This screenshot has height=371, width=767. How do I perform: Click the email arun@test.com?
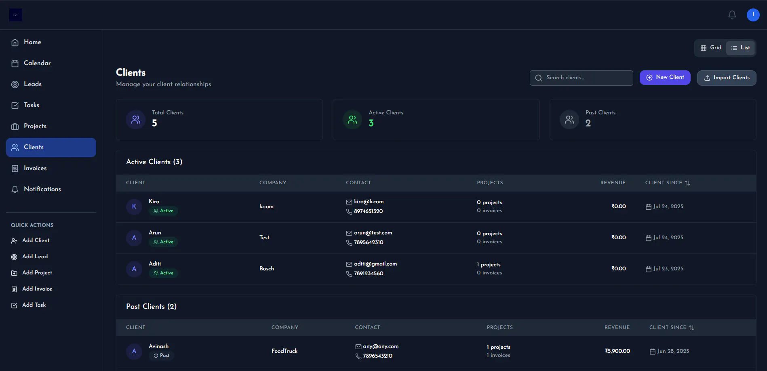373,233
